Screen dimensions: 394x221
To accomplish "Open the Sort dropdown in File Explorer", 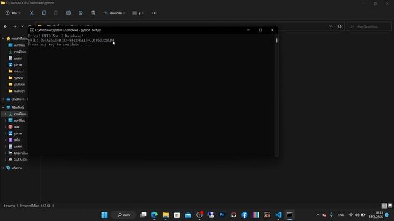I will click(x=115, y=13).
